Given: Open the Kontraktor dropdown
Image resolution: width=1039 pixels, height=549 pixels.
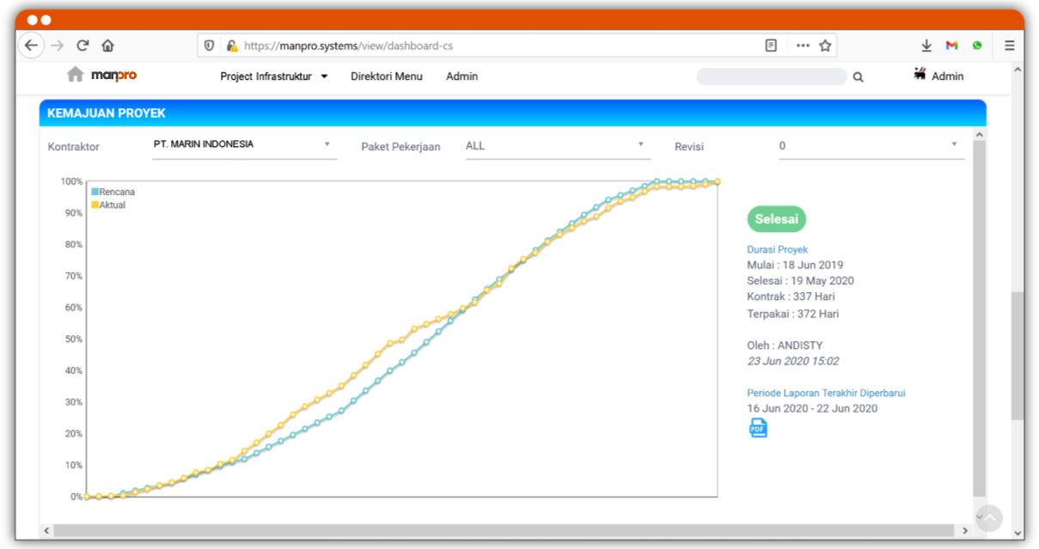Looking at the screenshot, I should 243,145.
